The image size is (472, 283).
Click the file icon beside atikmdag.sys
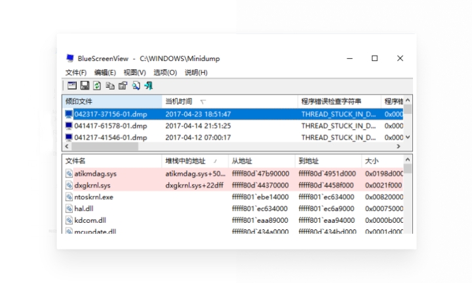point(69,174)
